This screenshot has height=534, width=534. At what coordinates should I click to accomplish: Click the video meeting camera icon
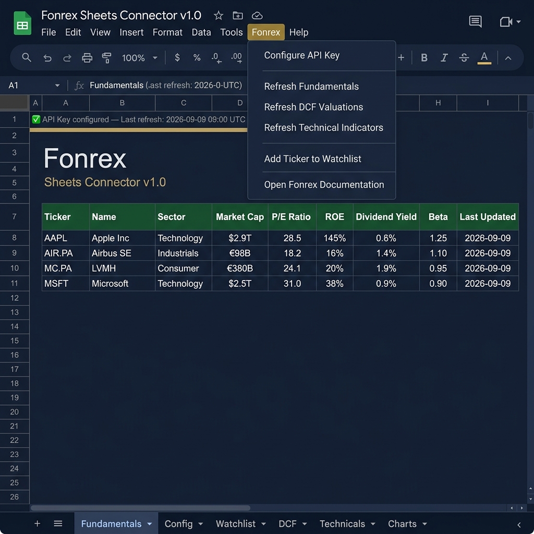(x=506, y=22)
